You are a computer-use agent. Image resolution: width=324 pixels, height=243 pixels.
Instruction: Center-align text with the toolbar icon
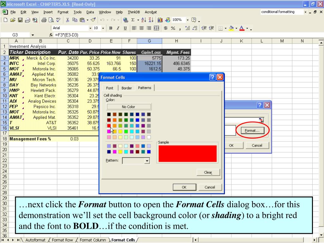coord(141,28)
